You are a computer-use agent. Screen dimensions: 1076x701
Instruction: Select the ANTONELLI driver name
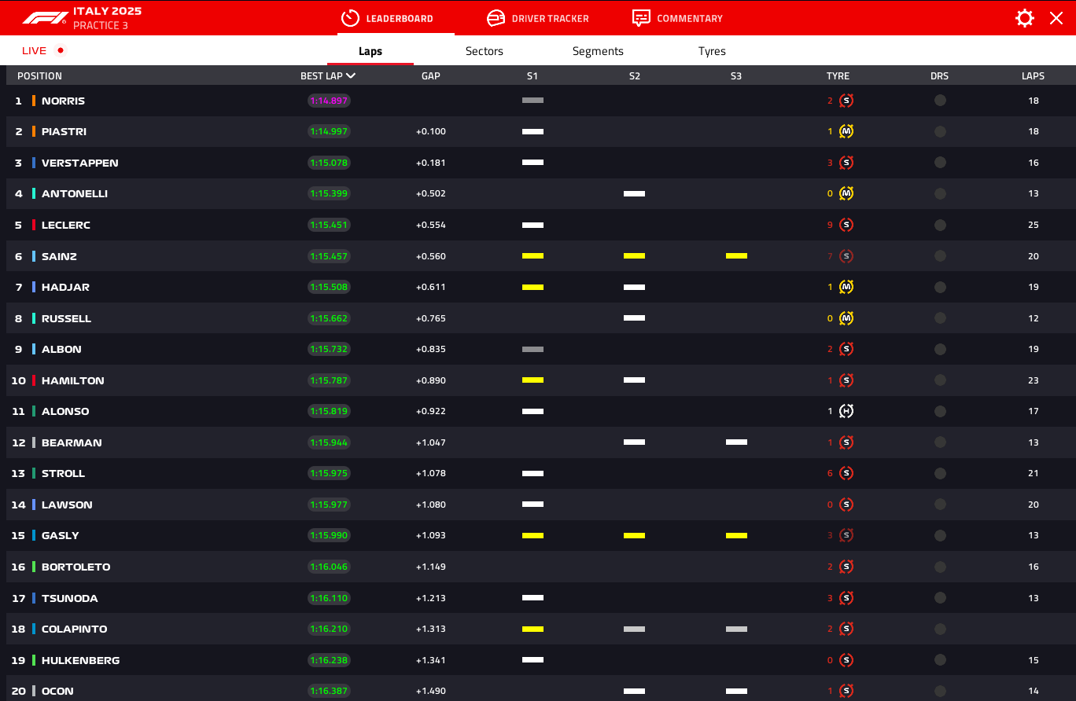(x=75, y=193)
